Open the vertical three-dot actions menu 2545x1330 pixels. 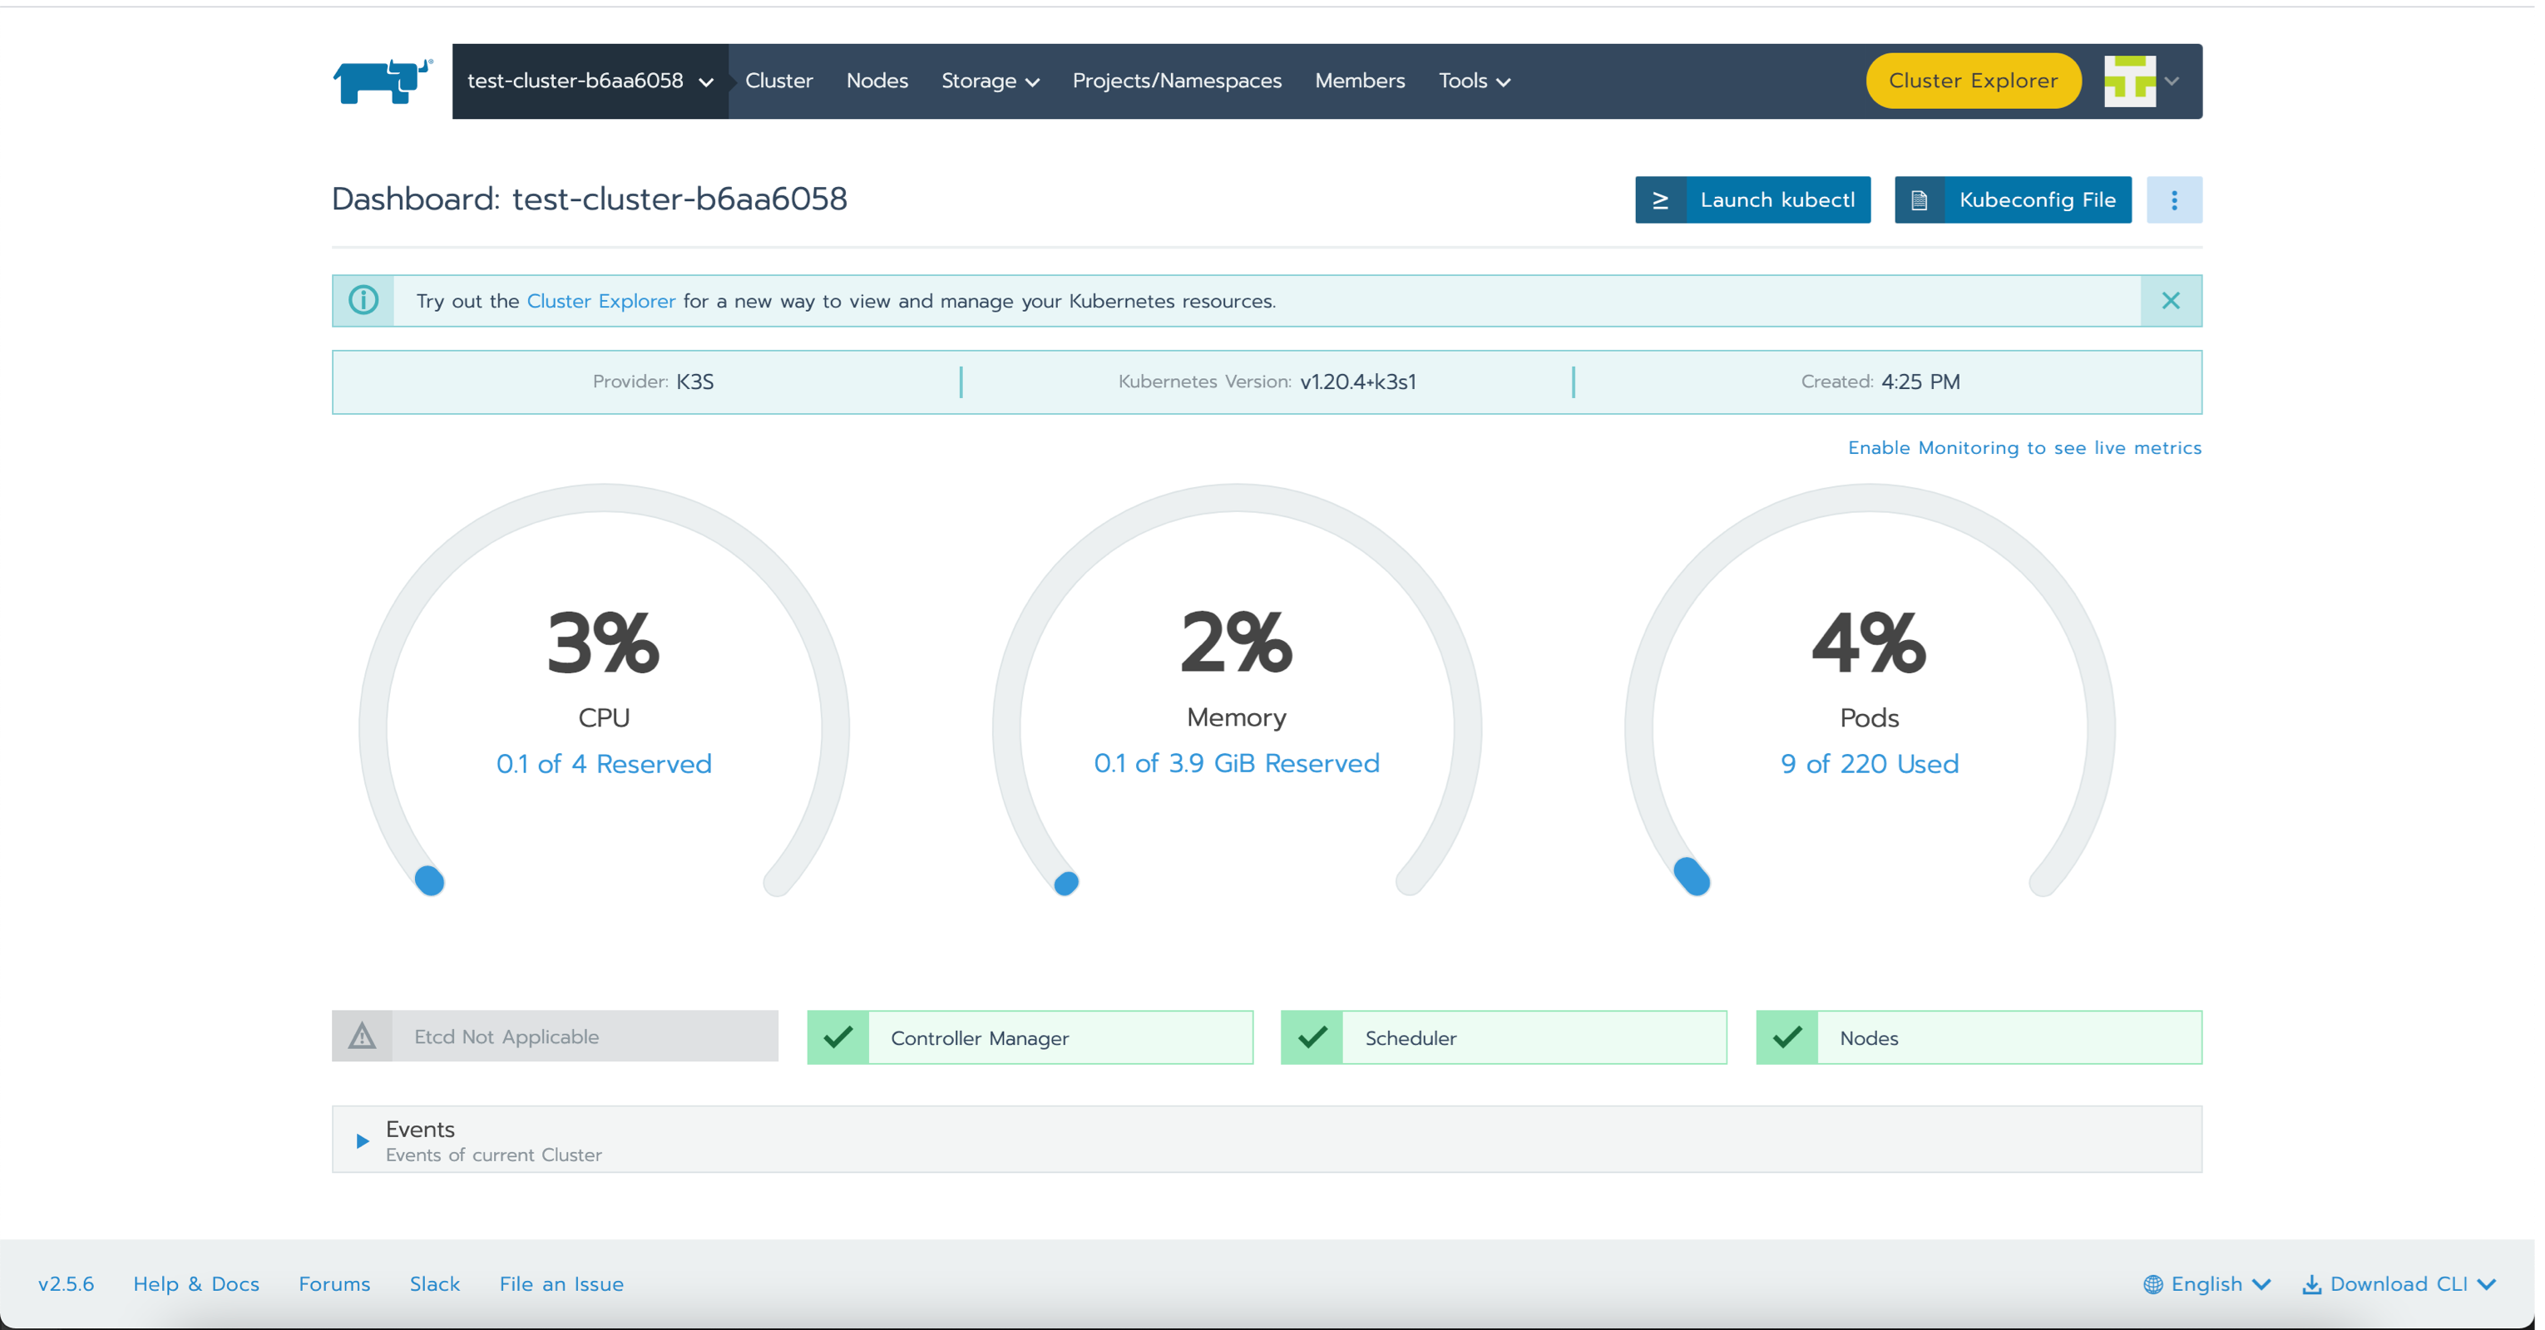point(2173,200)
